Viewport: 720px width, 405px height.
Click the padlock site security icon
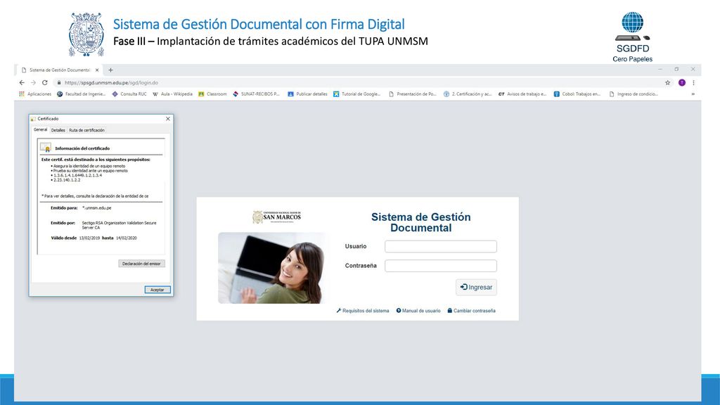(x=59, y=83)
